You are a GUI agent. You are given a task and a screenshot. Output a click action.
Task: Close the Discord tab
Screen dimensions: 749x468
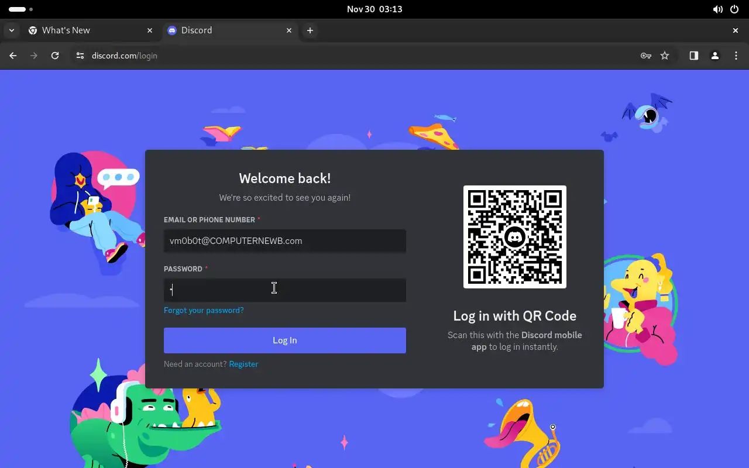(x=289, y=30)
